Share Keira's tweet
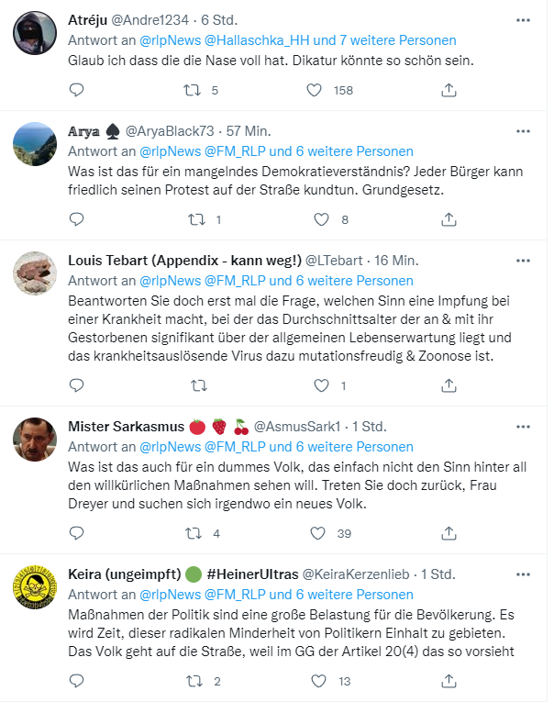Viewport: 554px width, 702px height. tap(449, 681)
